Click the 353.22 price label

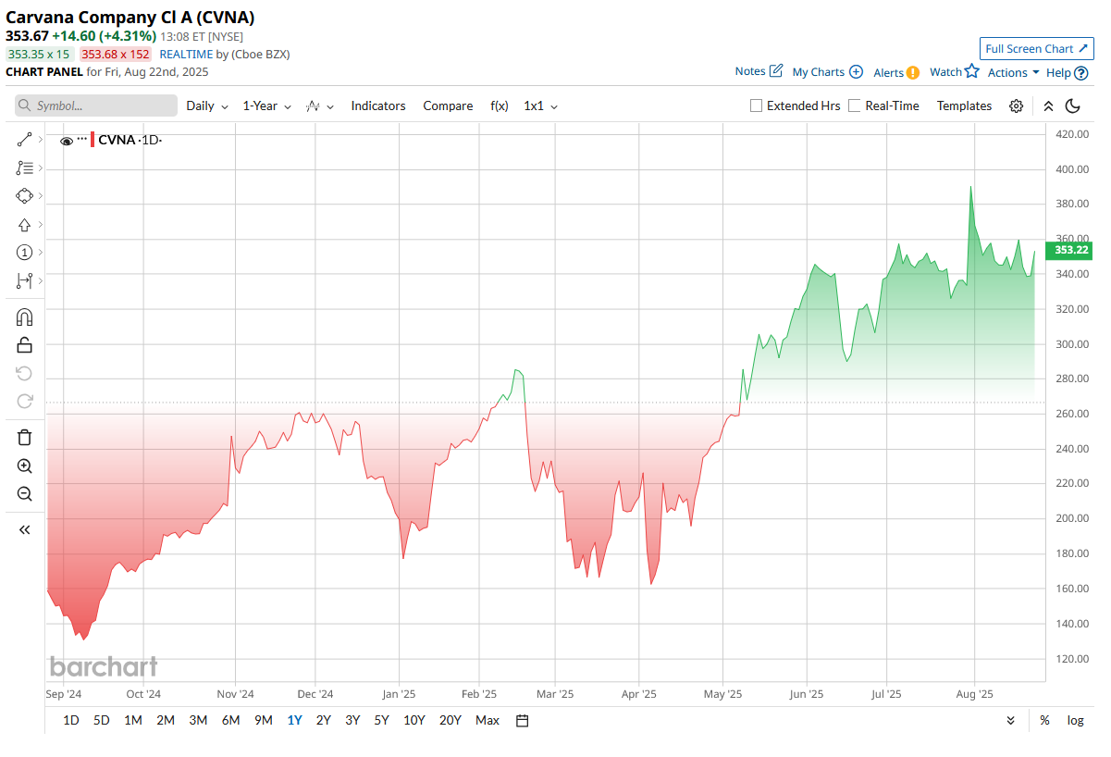click(x=1071, y=250)
